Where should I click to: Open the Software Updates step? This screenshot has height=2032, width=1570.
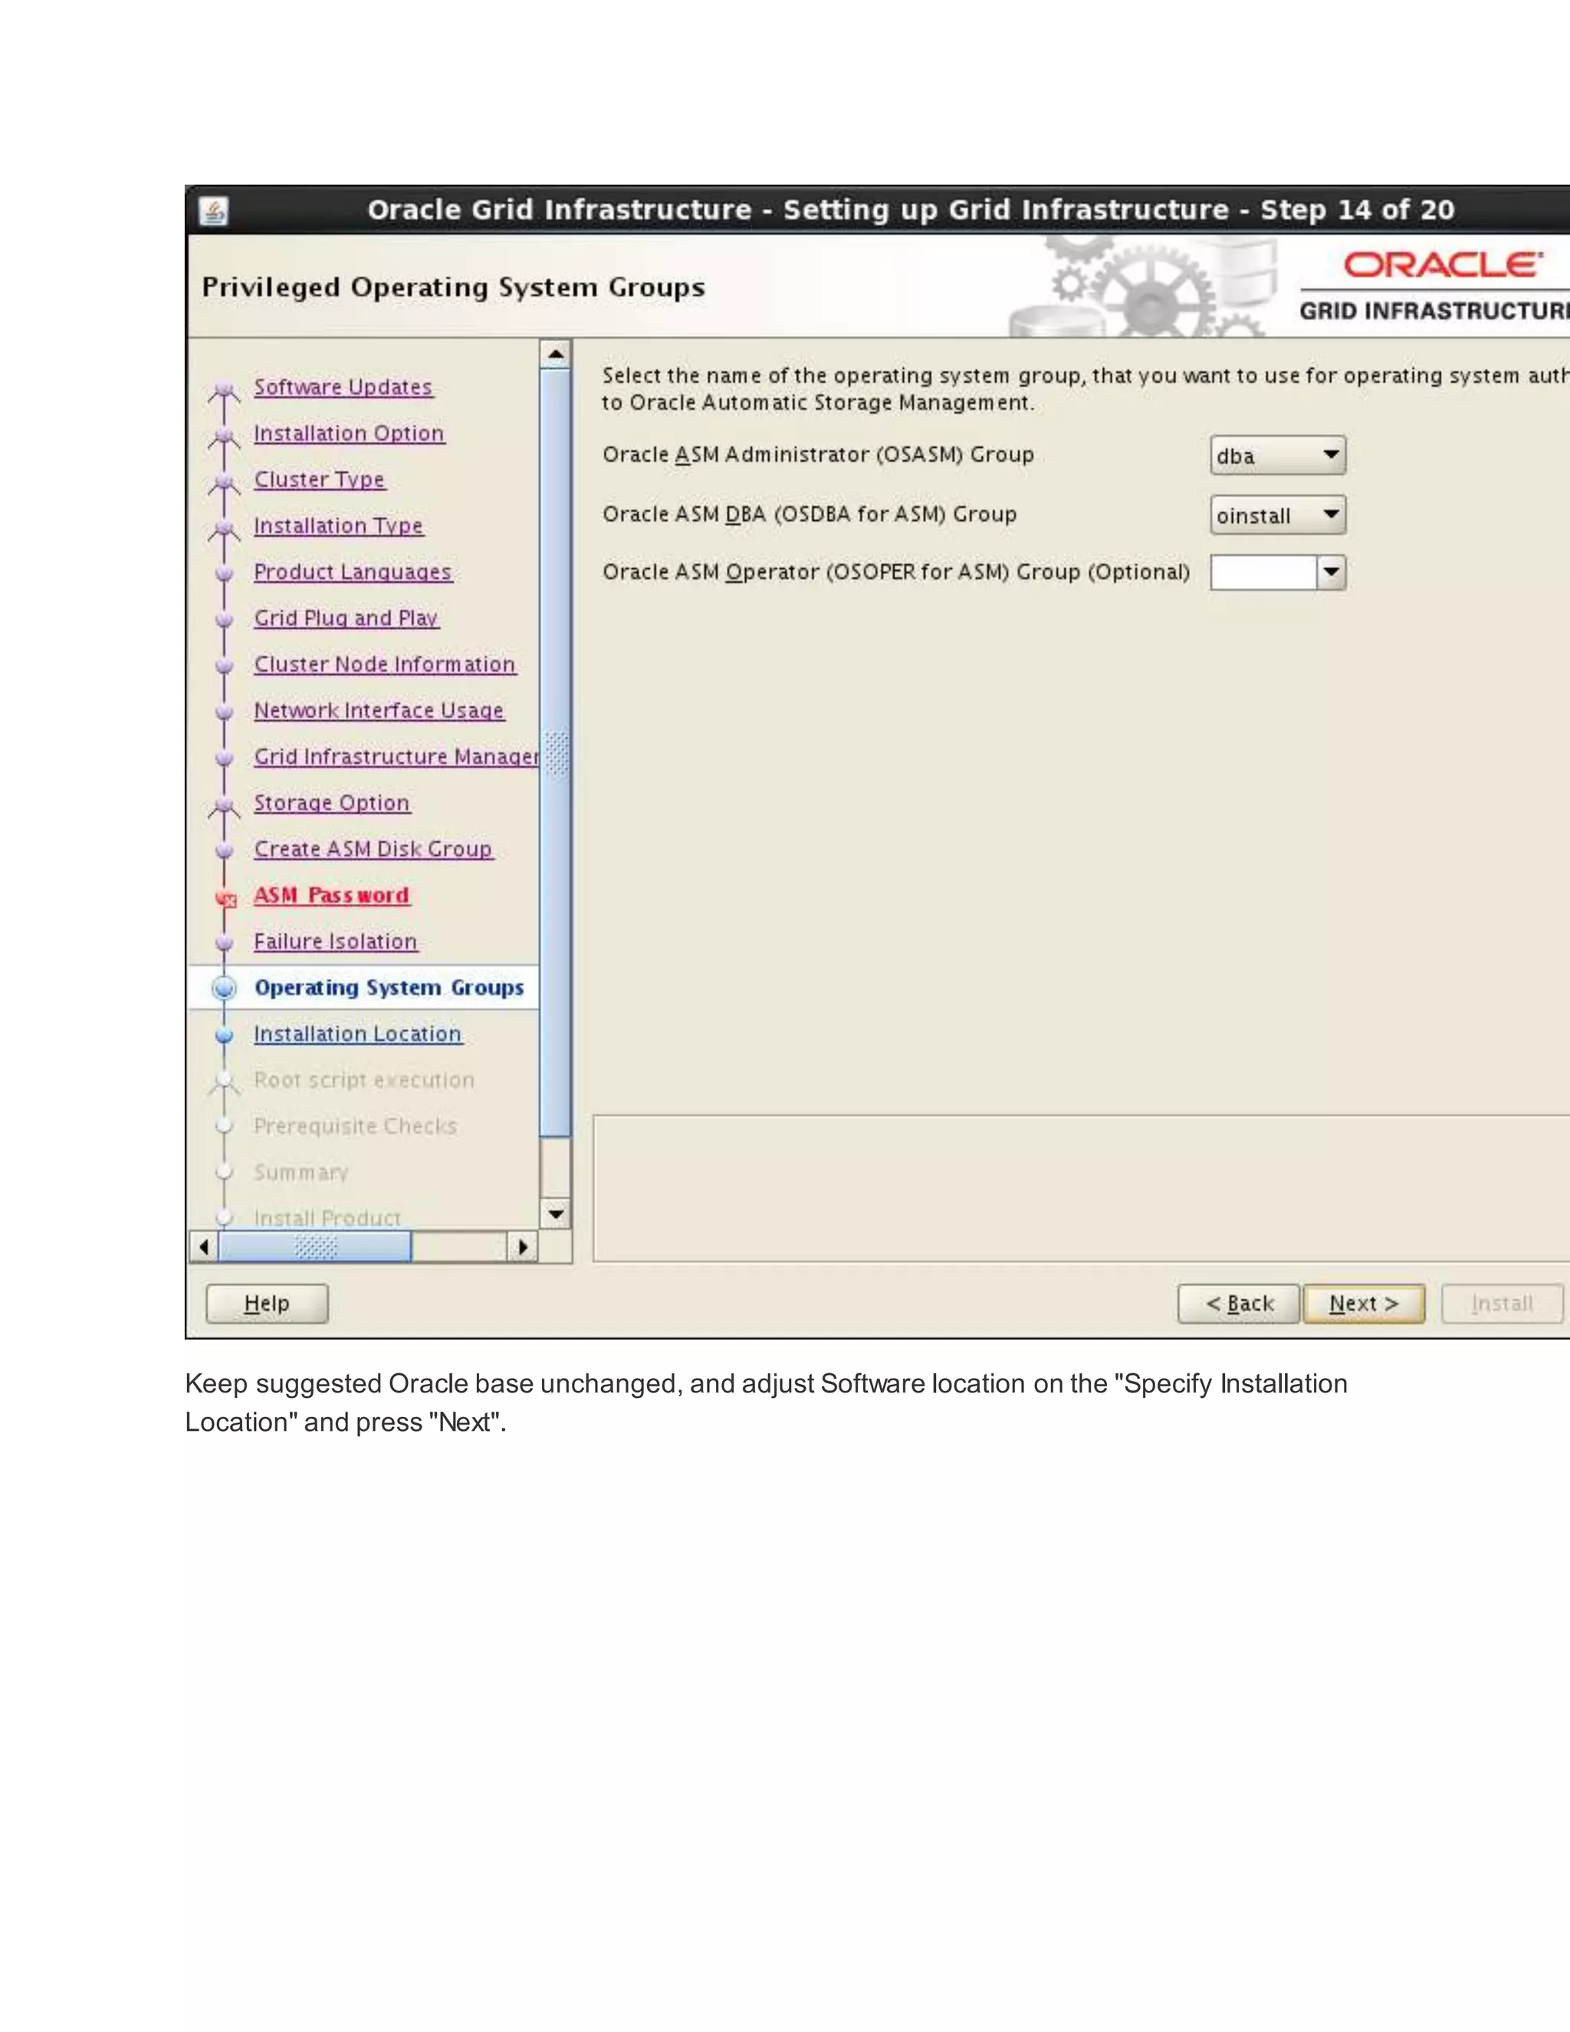click(x=343, y=387)
